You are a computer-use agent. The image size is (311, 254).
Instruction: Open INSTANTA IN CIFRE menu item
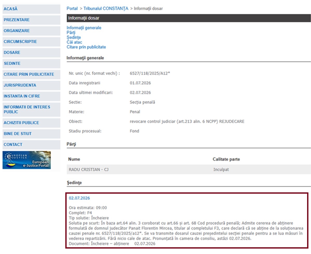click(31, 96)
